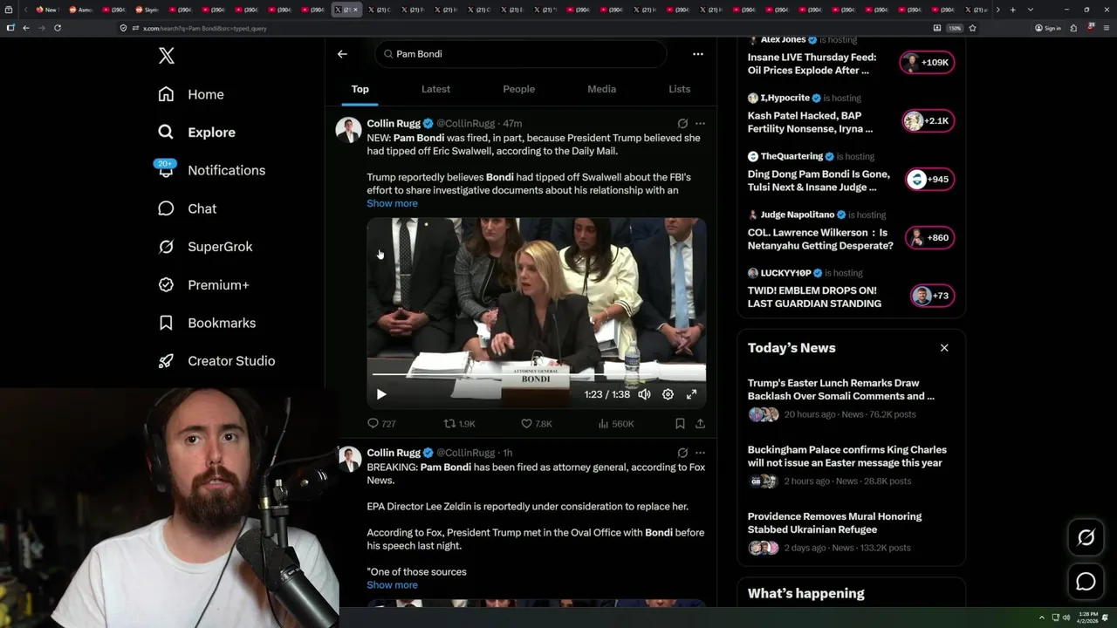Share the 47m Collin Rugg post
Screen dimensions: 1117x628
tap(700, 424)
